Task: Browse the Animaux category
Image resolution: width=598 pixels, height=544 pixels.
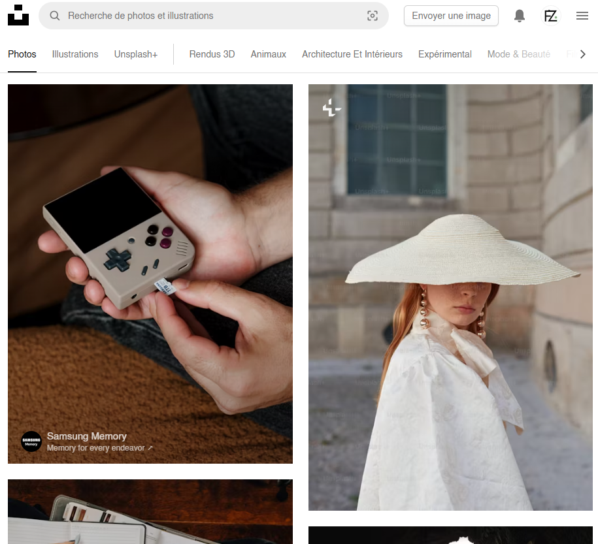Action: click(x=269, y=54)
